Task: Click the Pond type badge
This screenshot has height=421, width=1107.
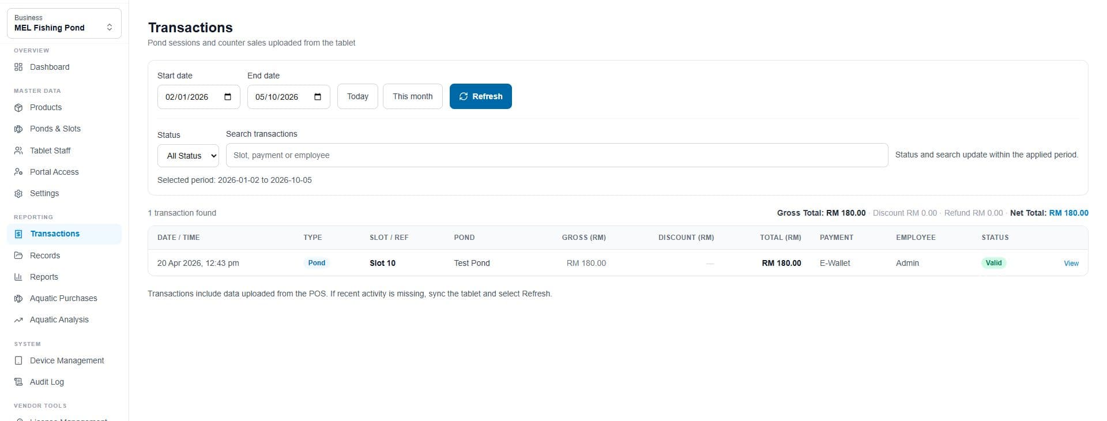Action: click(x=317, y=263)
